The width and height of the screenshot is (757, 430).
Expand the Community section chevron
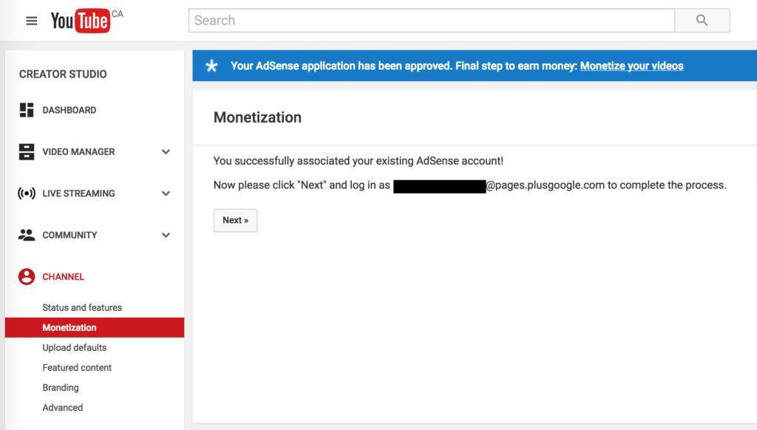coord(166,236)
